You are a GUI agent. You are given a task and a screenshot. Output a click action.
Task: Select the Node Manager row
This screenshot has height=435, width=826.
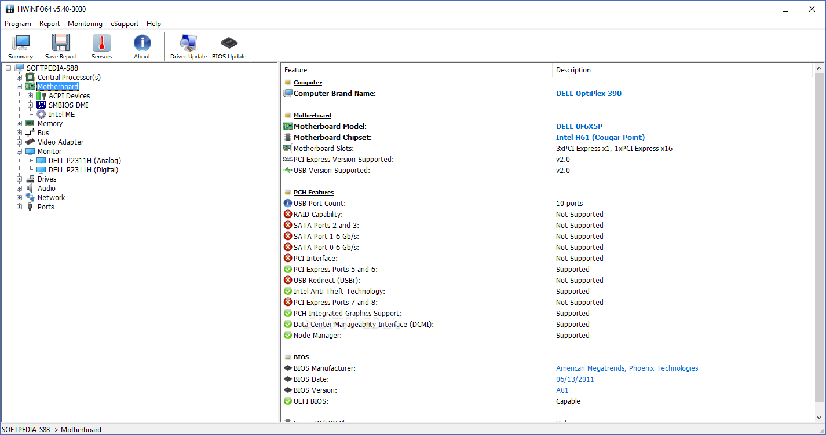pyautogui.click(x=548, y=336)
